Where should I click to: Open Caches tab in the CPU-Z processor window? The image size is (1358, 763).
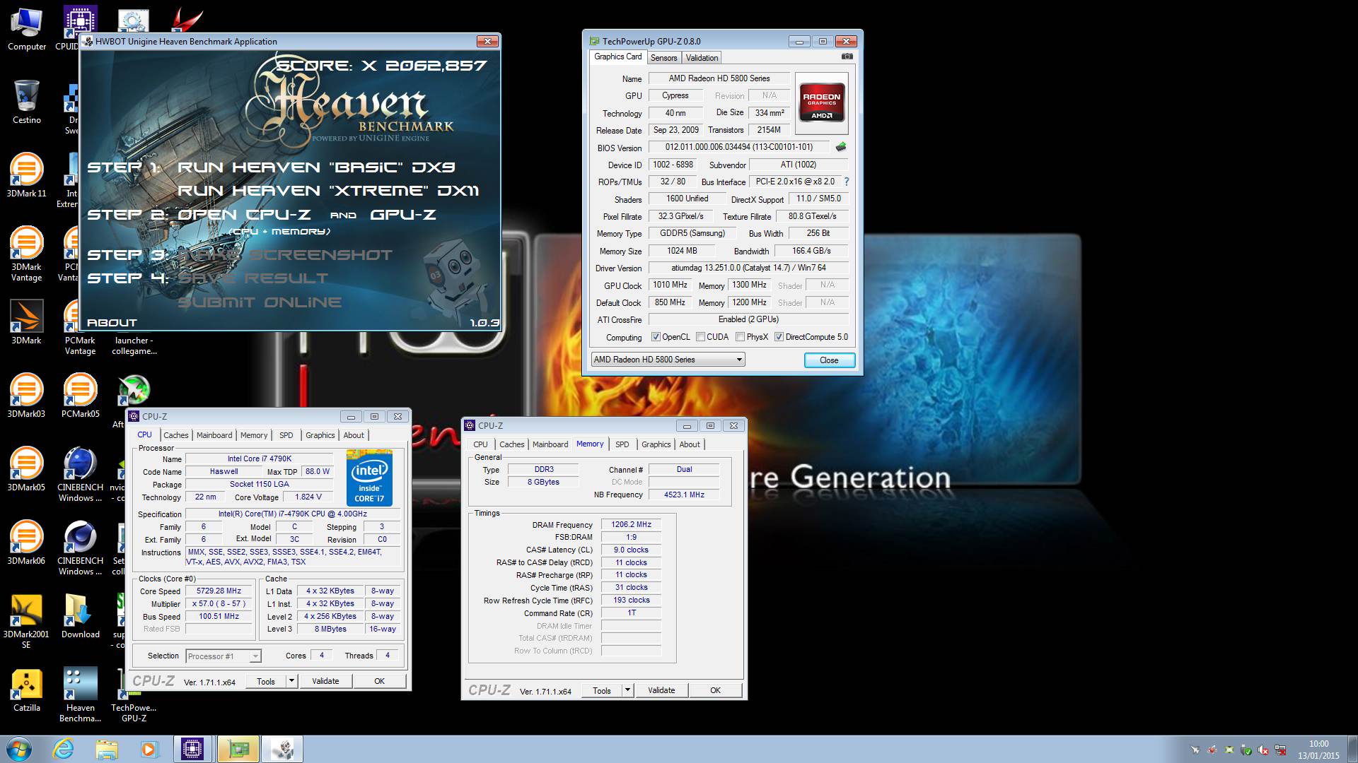point(176,435)
